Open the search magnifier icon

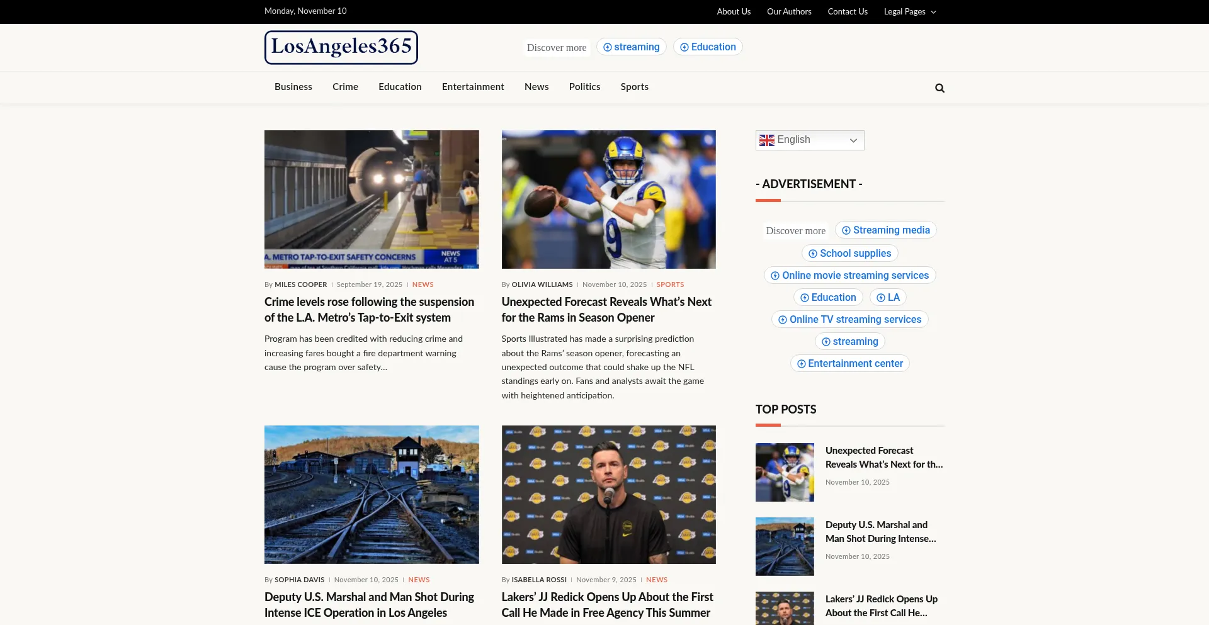pos(939,88)
